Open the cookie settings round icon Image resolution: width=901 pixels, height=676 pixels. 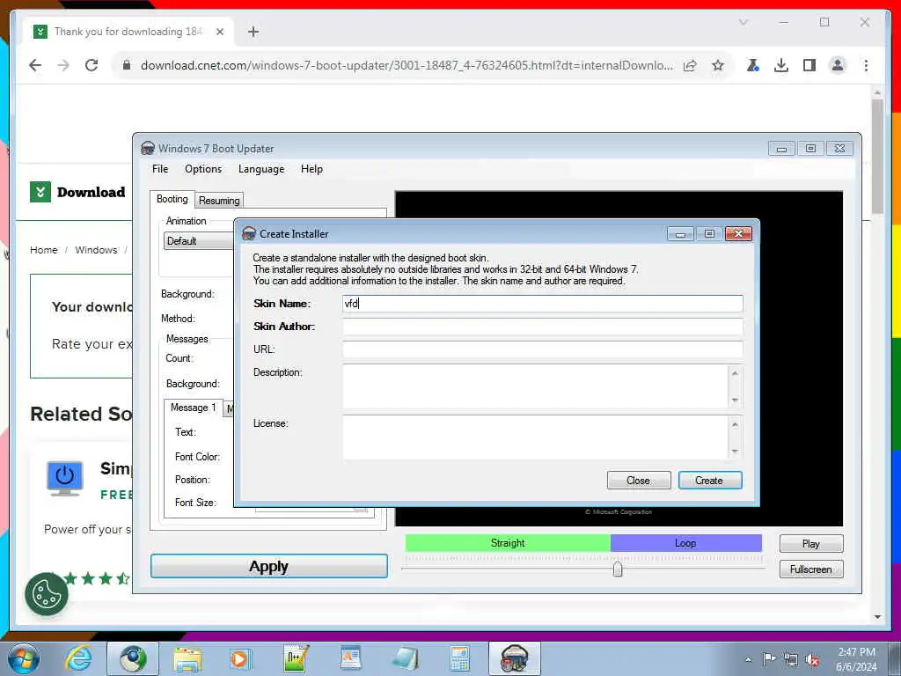click(47, 594)
